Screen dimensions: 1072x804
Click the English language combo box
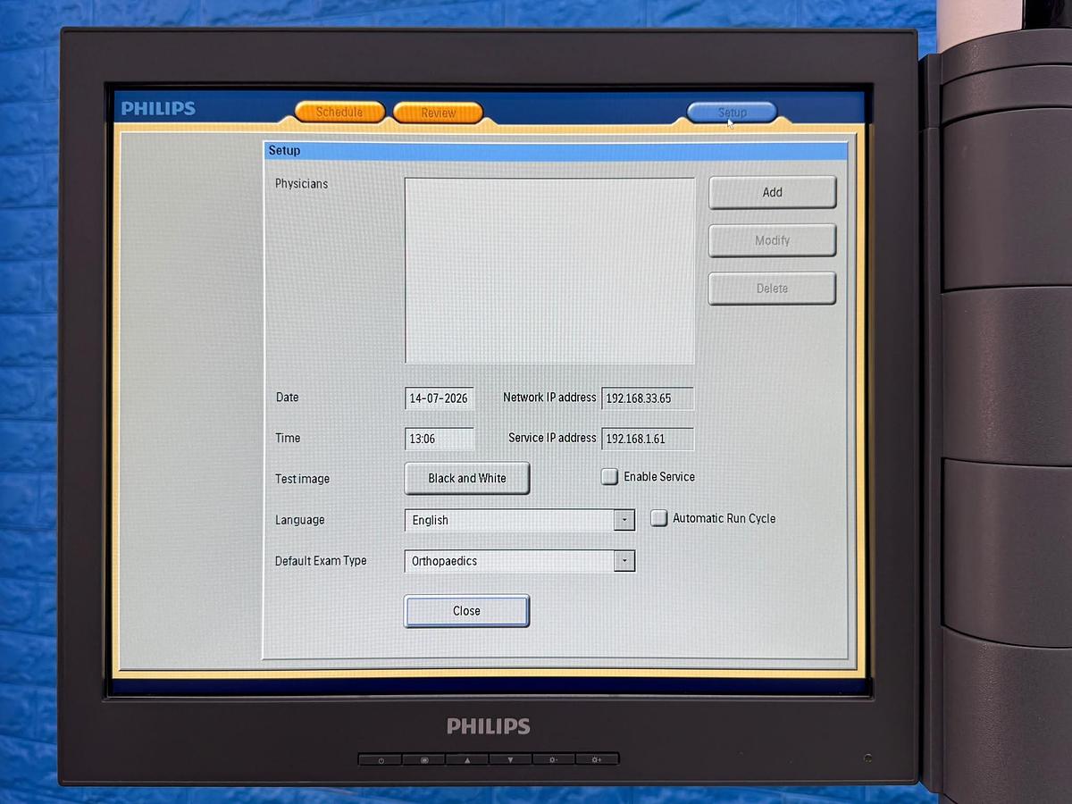coord(519,520)
